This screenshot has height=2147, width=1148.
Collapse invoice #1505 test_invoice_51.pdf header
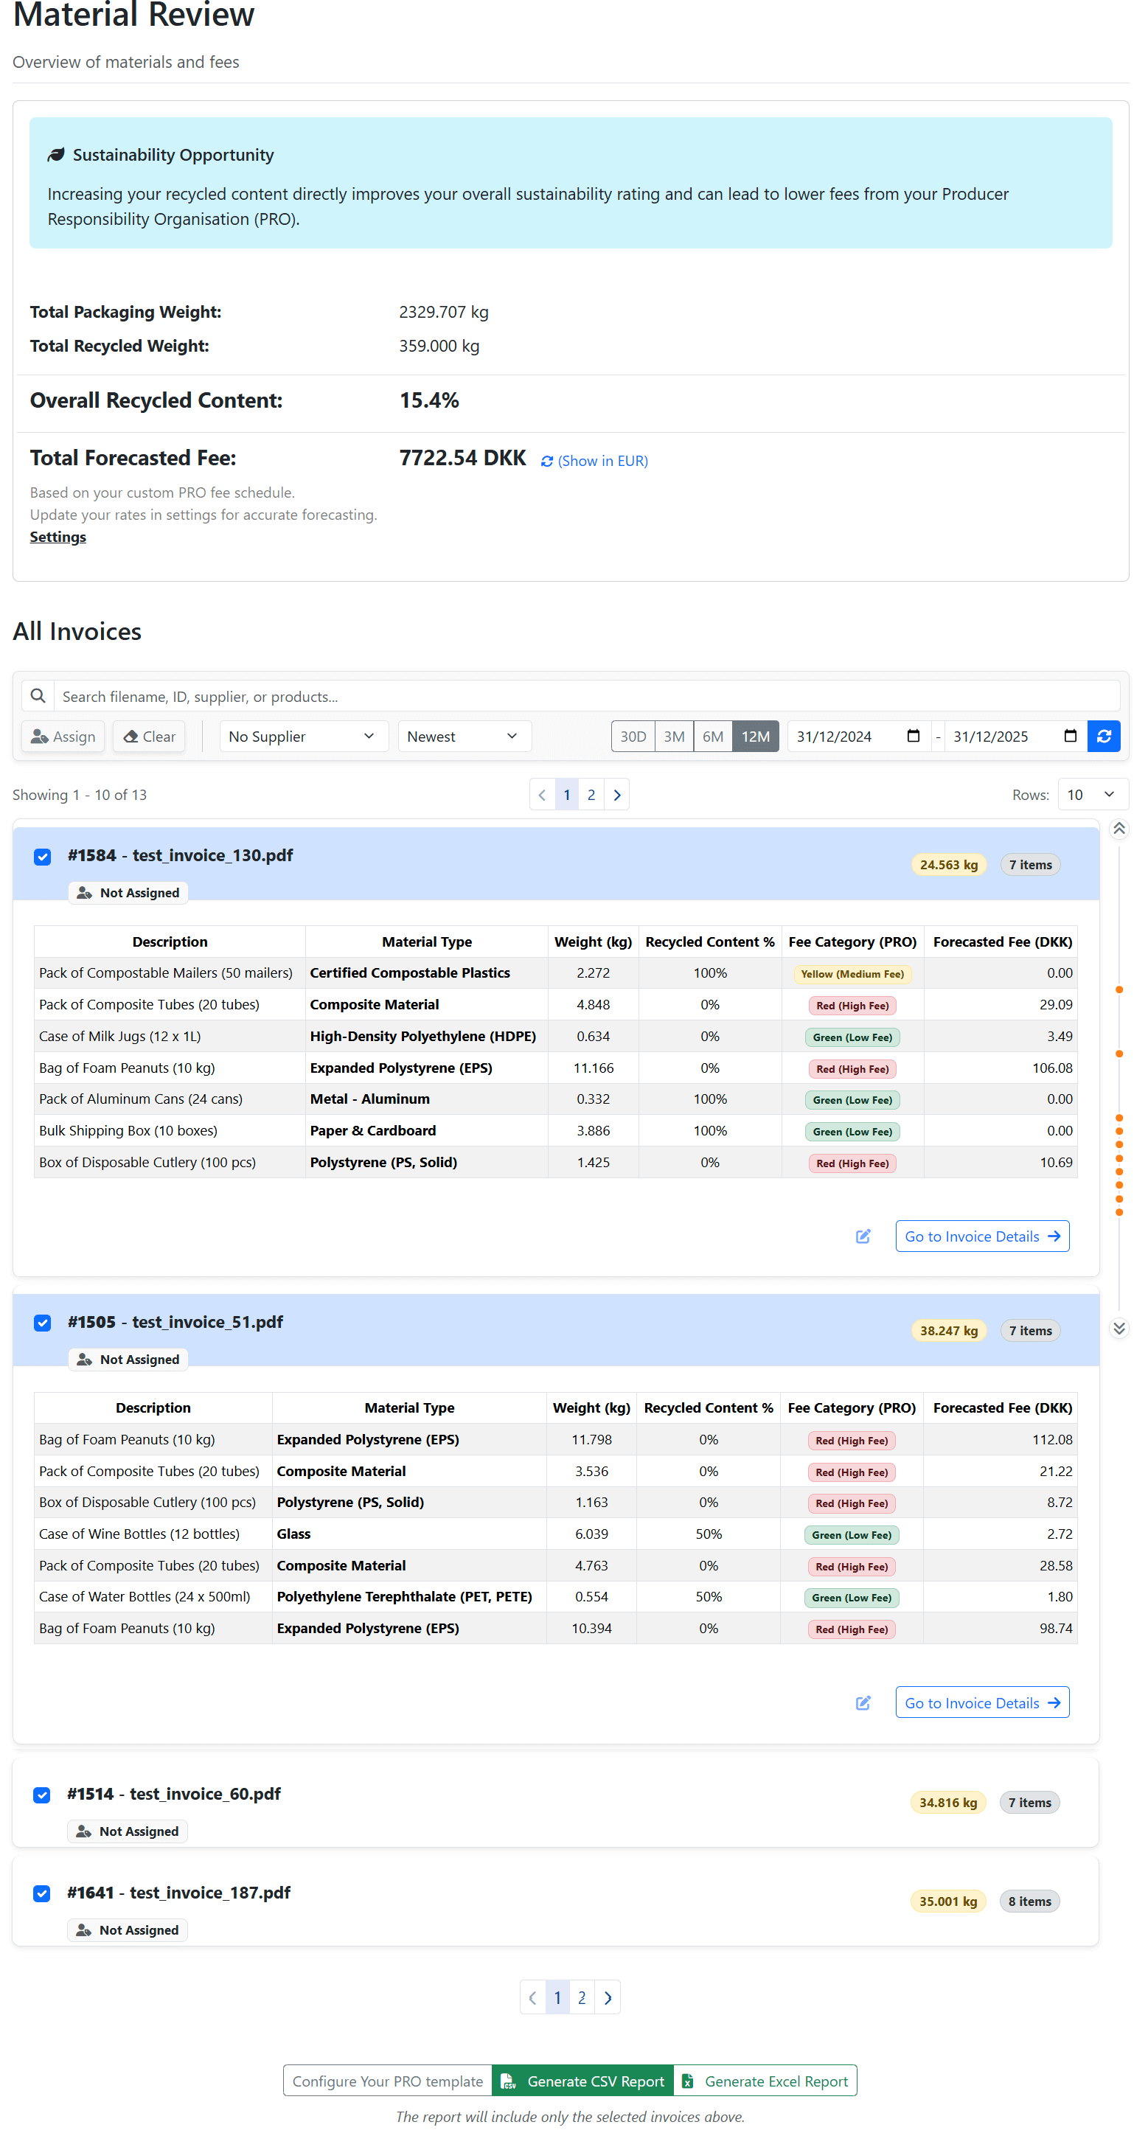[555, 1330]
